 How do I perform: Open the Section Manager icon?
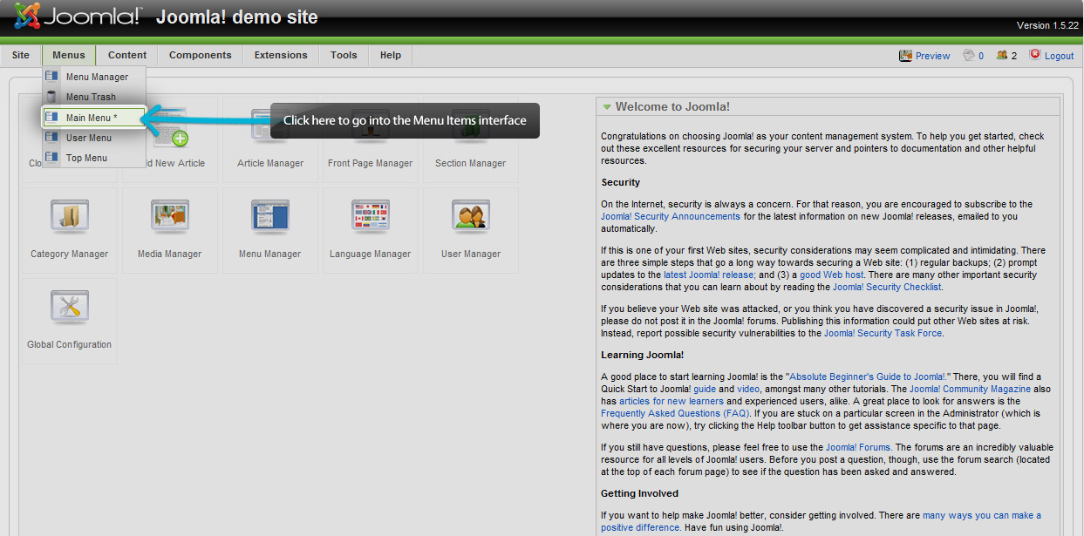coord(471,139)
